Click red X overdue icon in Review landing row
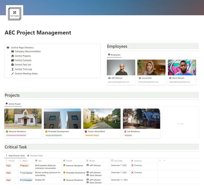The height and width of the screenshot is (190, 204). click(132, 172)
